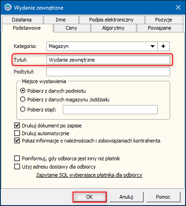The width and height of the screenshot is (186, 206).
Task: Close the Wydanie zewnętrzne dialog
Action: [x=178, y=7]
